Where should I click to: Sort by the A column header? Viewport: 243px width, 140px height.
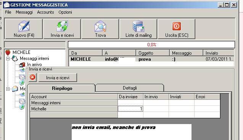click(x=119, y=53)
